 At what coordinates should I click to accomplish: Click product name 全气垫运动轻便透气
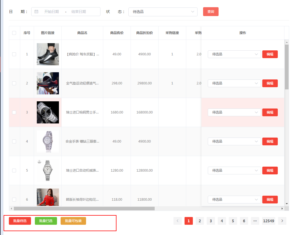click(82, 83)
